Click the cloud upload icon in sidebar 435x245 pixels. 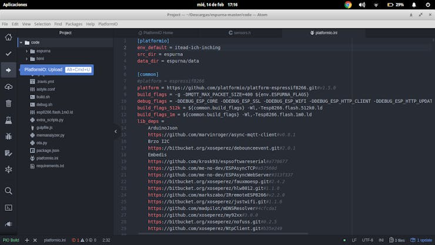click(8, 87)
